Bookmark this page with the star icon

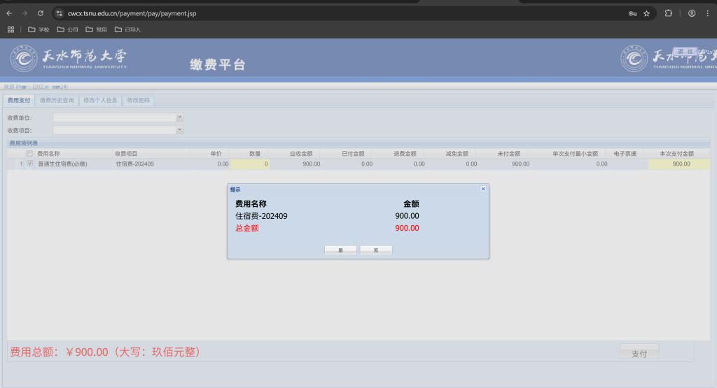pos(646,13)
